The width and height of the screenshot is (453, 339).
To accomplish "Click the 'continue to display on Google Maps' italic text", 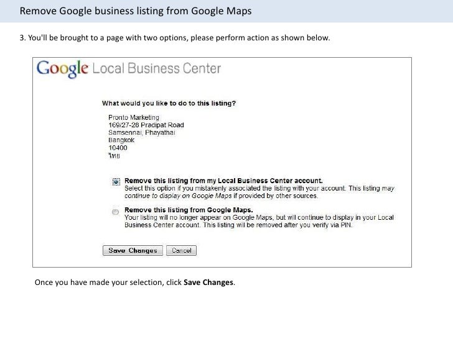I will point(178,196).
